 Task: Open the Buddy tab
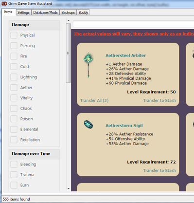pyautogui.click(x=83, y=13)
